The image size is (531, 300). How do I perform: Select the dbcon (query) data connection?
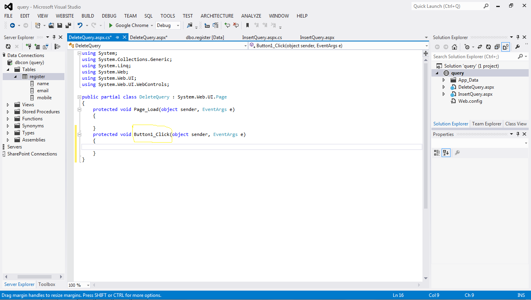click(x=29, y=62)
